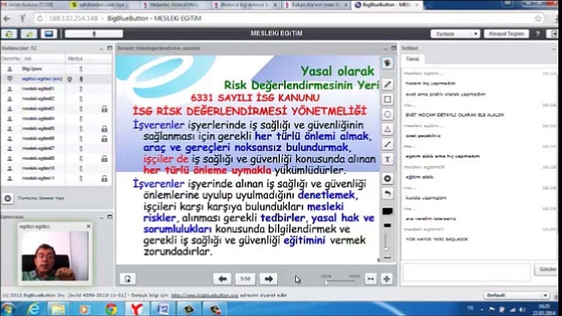Open the bigbluebutton.org link in footer
The image size is (562, 316).
[204, 295]
